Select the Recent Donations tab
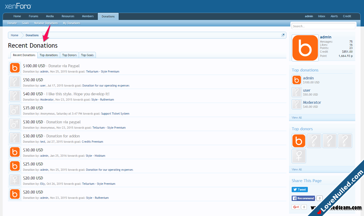 (24, 55)
